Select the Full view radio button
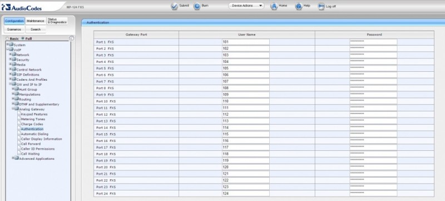 [x=23, y=38]
